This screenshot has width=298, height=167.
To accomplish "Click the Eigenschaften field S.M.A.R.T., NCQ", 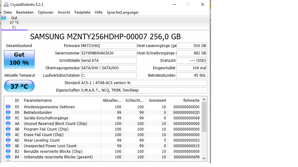I will (x=144, y=90).
